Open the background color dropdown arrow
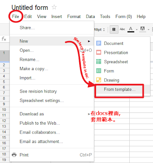 click(x=149, y=29)
